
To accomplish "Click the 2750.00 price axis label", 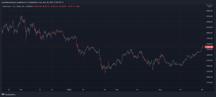I will point(209,60).
